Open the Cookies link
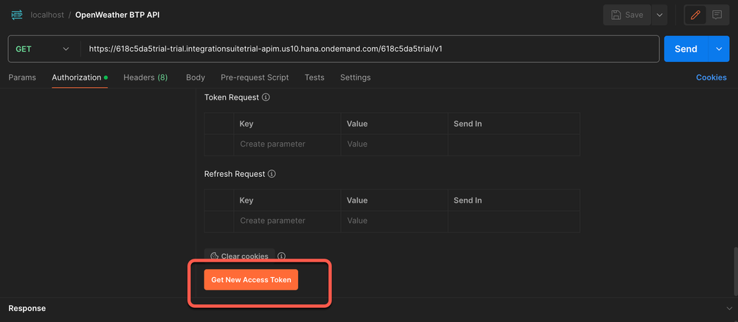 711,77
